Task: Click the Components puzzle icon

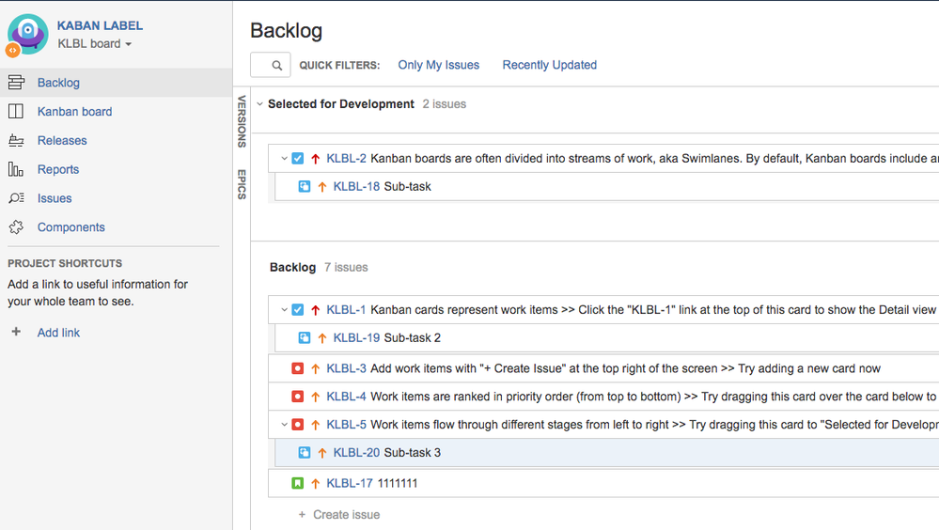Action: tap(16, 227)
